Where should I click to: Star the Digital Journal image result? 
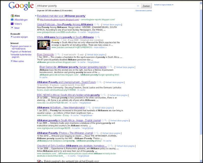pyautogui.click(x=103, y=120)
